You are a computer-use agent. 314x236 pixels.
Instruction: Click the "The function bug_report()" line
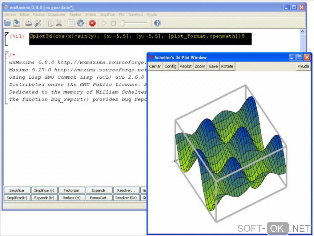(78, 99)
